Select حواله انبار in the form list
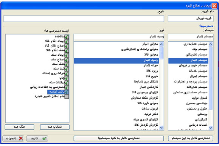The height and width of the screenshot is (146, 219). point(117,65)
